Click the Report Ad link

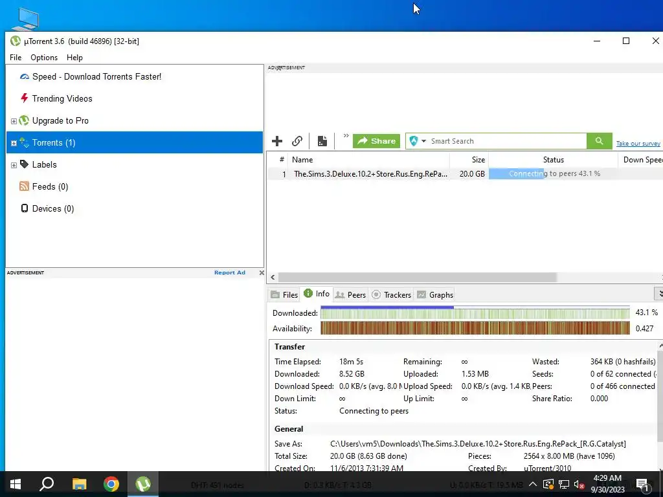[230, 272]
